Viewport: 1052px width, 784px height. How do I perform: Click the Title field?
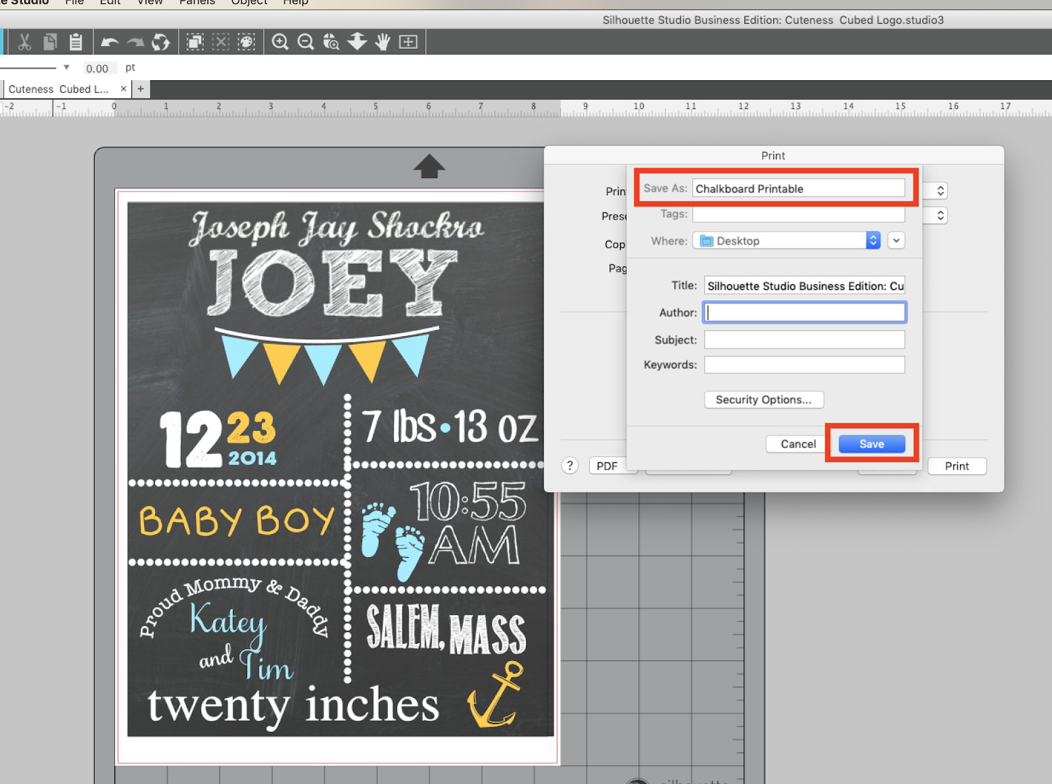pos(805,285)
